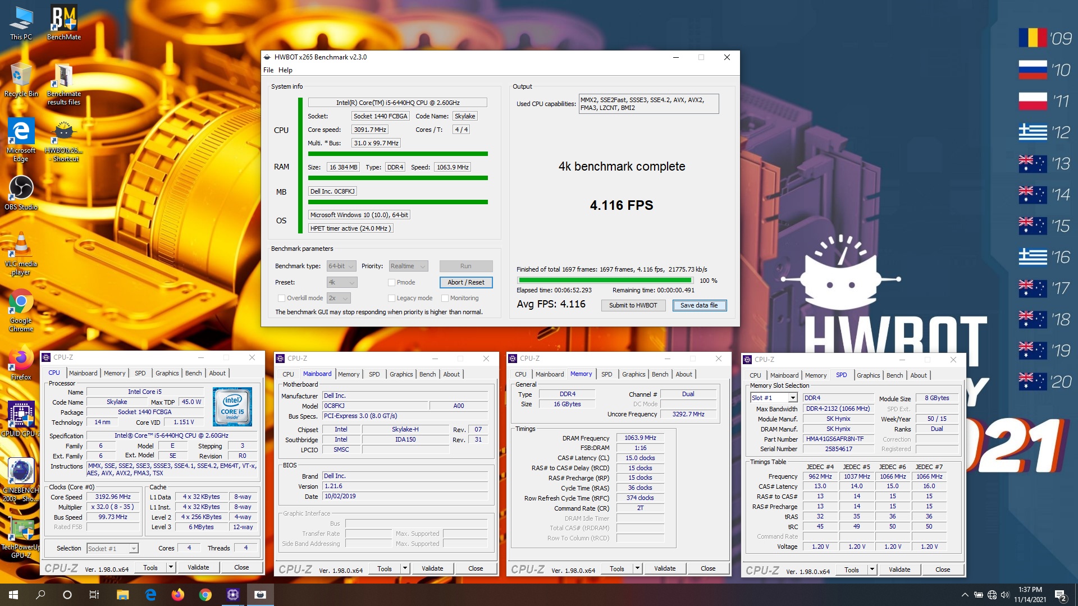Open Firefox from the taskbar
Viewport: 1078px width, 606px height.
[x=178, y=595]
